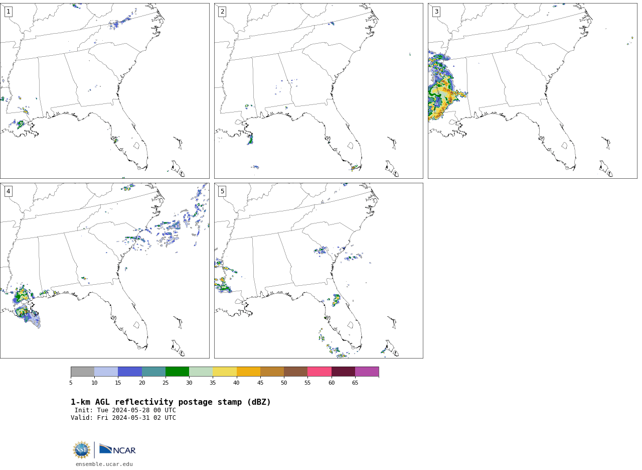Viewport: 642px width, 470px height.
Task: Click the brown 50-55 dBZ swatch
Action: click(296, 372)
